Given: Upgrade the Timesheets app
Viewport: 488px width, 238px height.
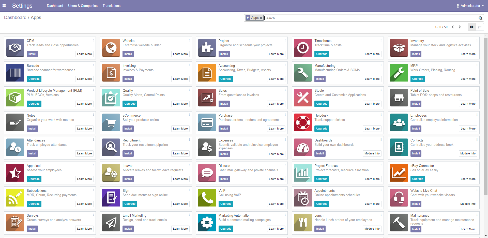Looking at the screenshot, I should (x=322, y=54).
